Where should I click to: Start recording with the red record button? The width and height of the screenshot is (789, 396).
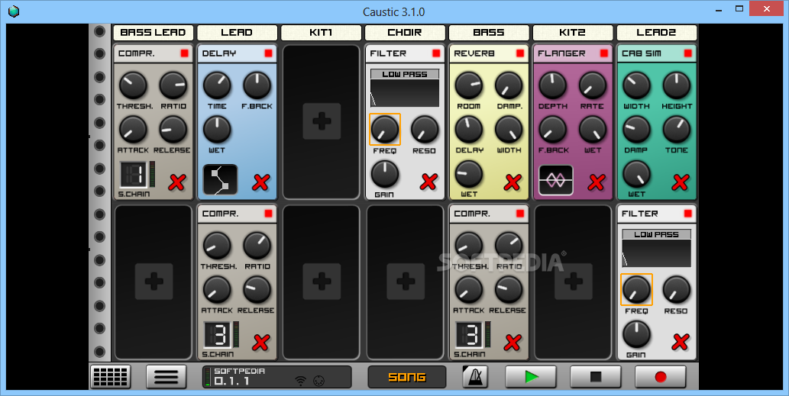coord(660,376)
